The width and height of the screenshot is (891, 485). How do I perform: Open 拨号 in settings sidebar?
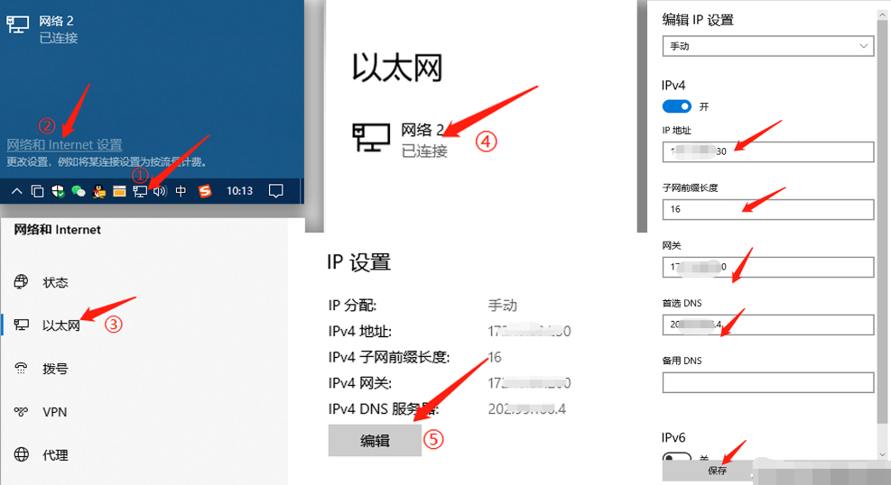click(x=55, y=369)
